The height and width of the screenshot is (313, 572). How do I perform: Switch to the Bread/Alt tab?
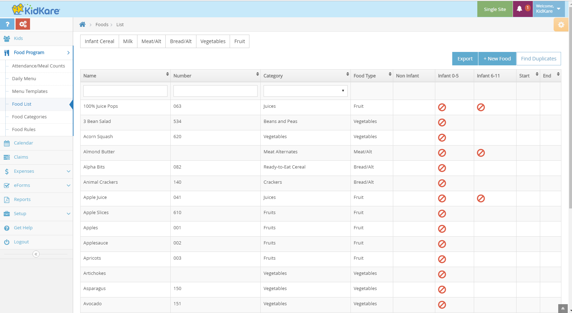point(181,41)
